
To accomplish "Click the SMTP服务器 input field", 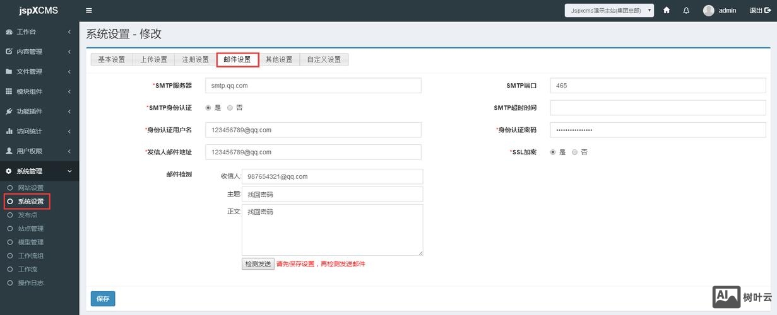I will [x=313, y=86].
